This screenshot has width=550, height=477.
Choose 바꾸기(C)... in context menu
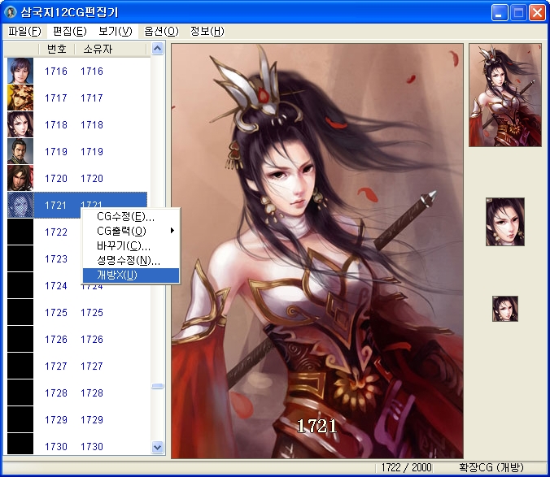coord(131,246)
